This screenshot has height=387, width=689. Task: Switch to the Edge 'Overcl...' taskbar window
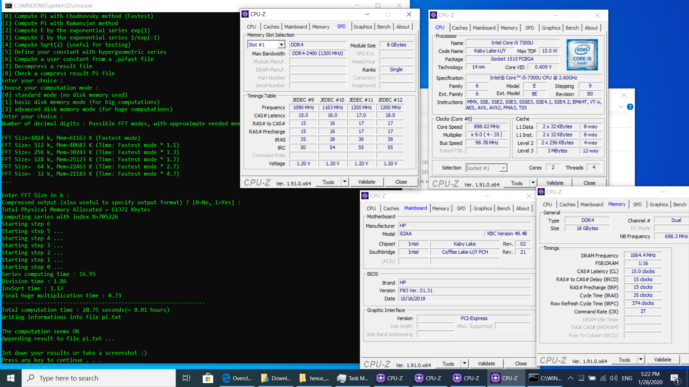(237, 378)
